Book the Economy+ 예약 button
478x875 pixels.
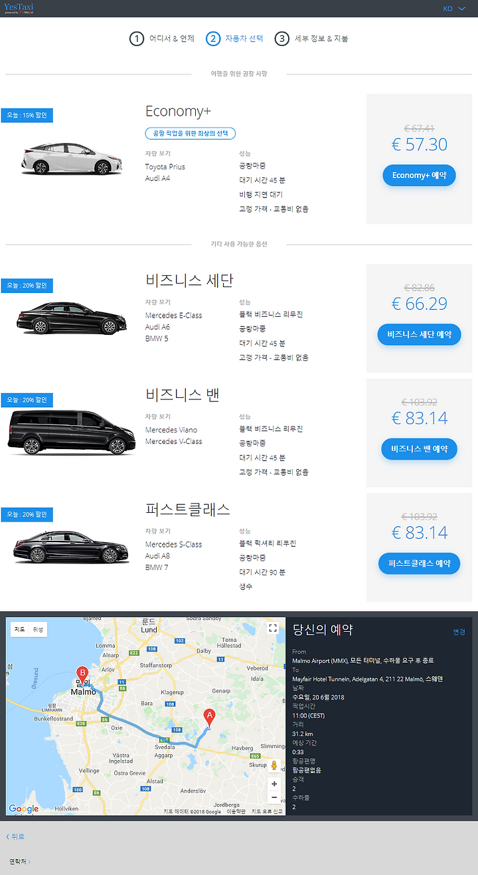419,175
